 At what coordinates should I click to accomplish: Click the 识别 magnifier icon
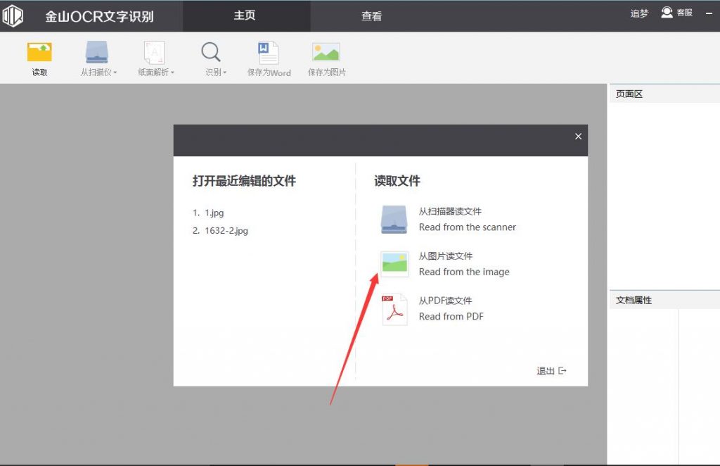tap(211, 52)
